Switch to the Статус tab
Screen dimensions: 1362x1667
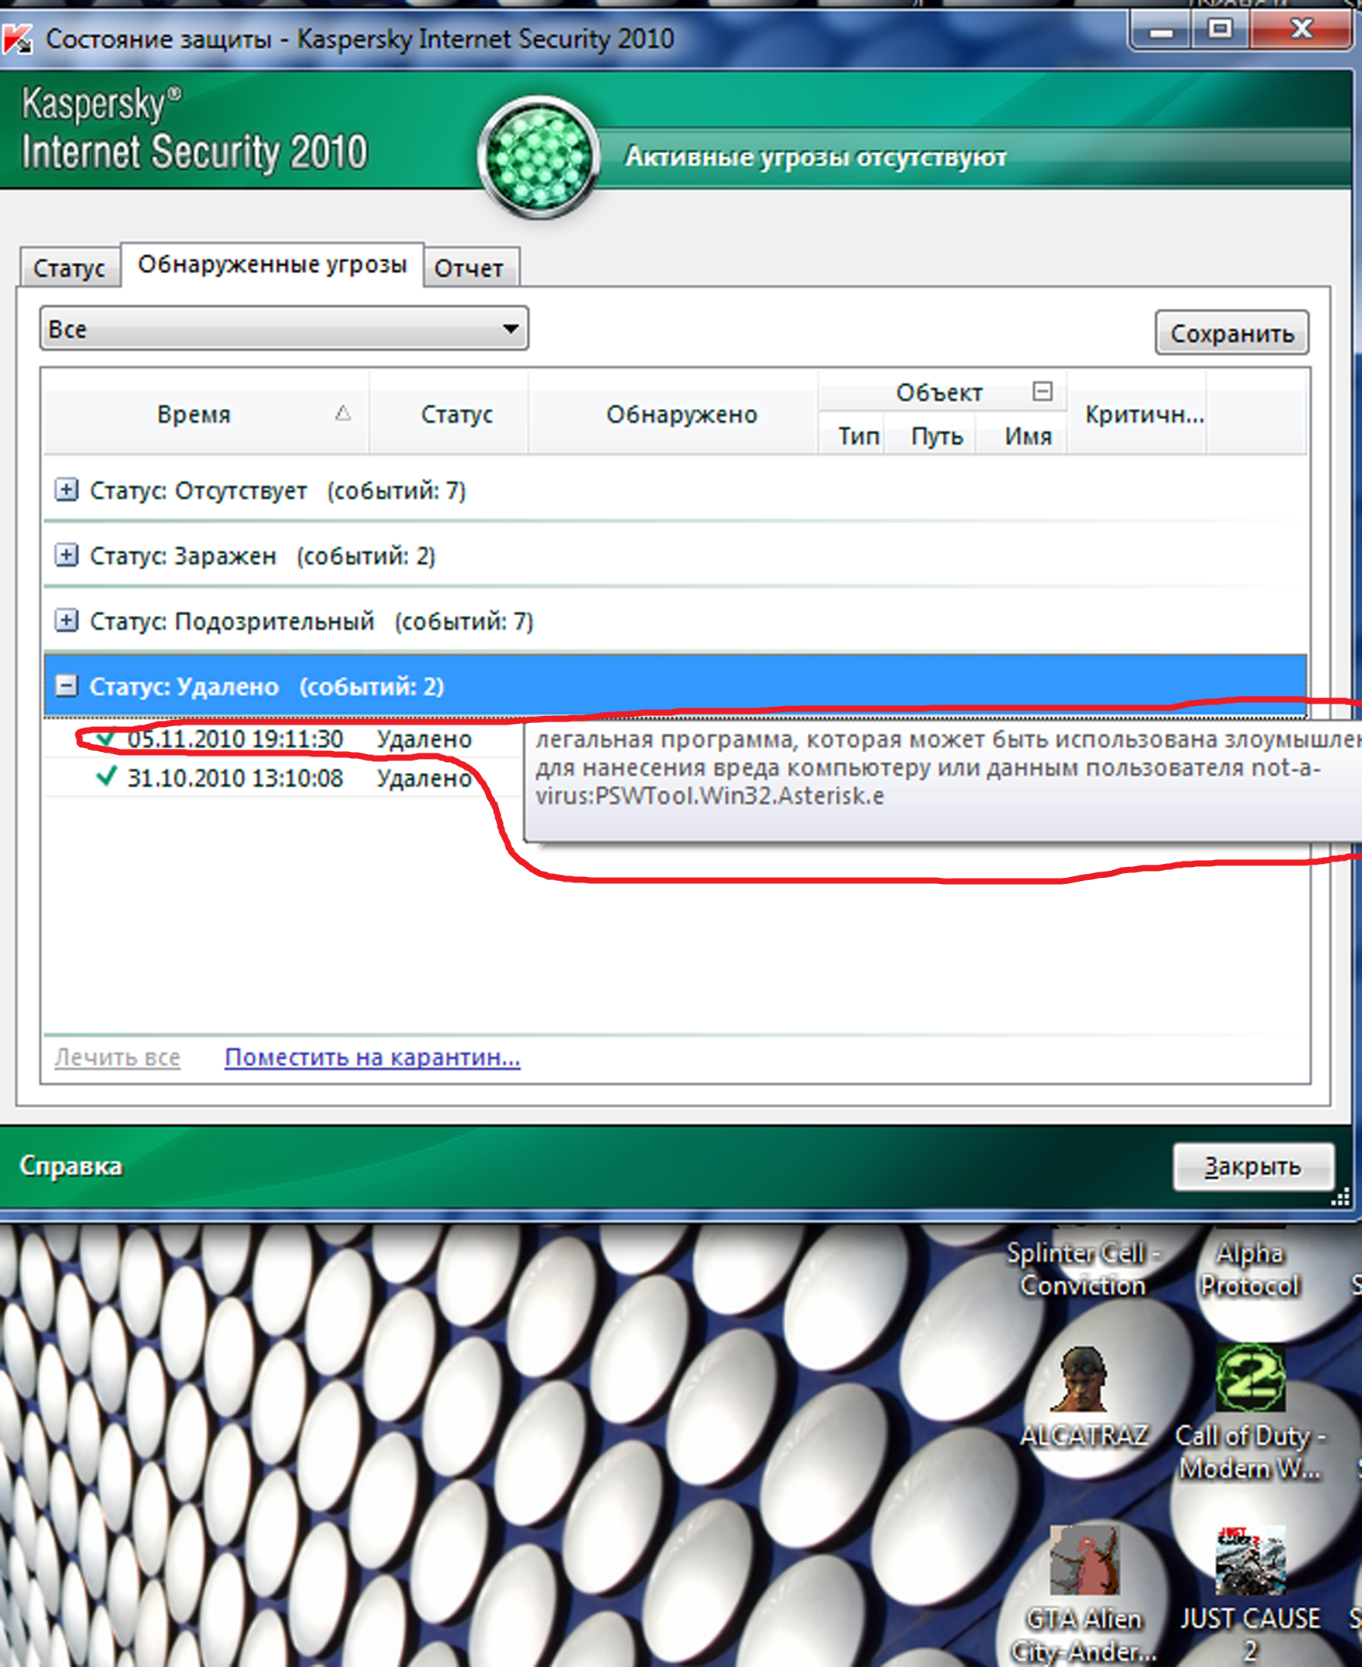69,268
